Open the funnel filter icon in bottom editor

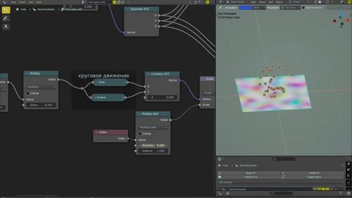[341, 193]
